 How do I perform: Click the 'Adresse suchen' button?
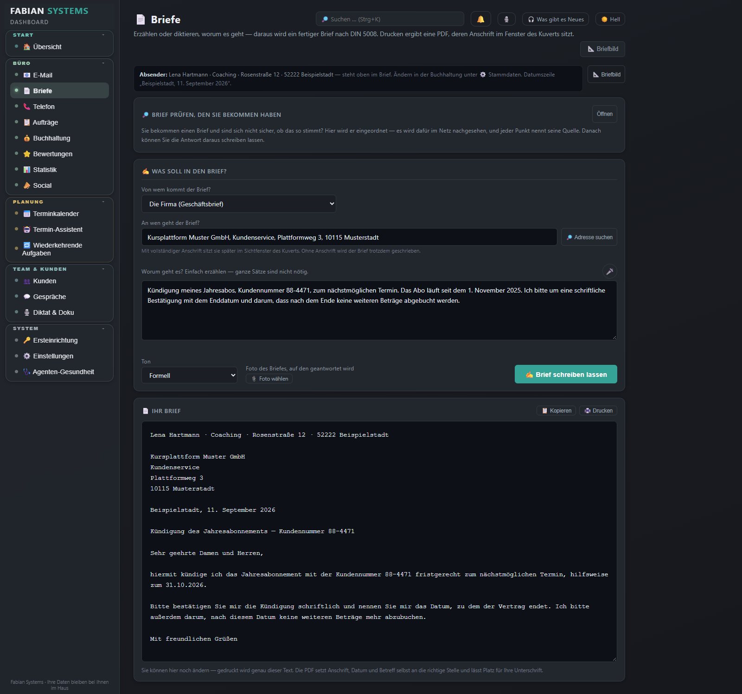589,237
